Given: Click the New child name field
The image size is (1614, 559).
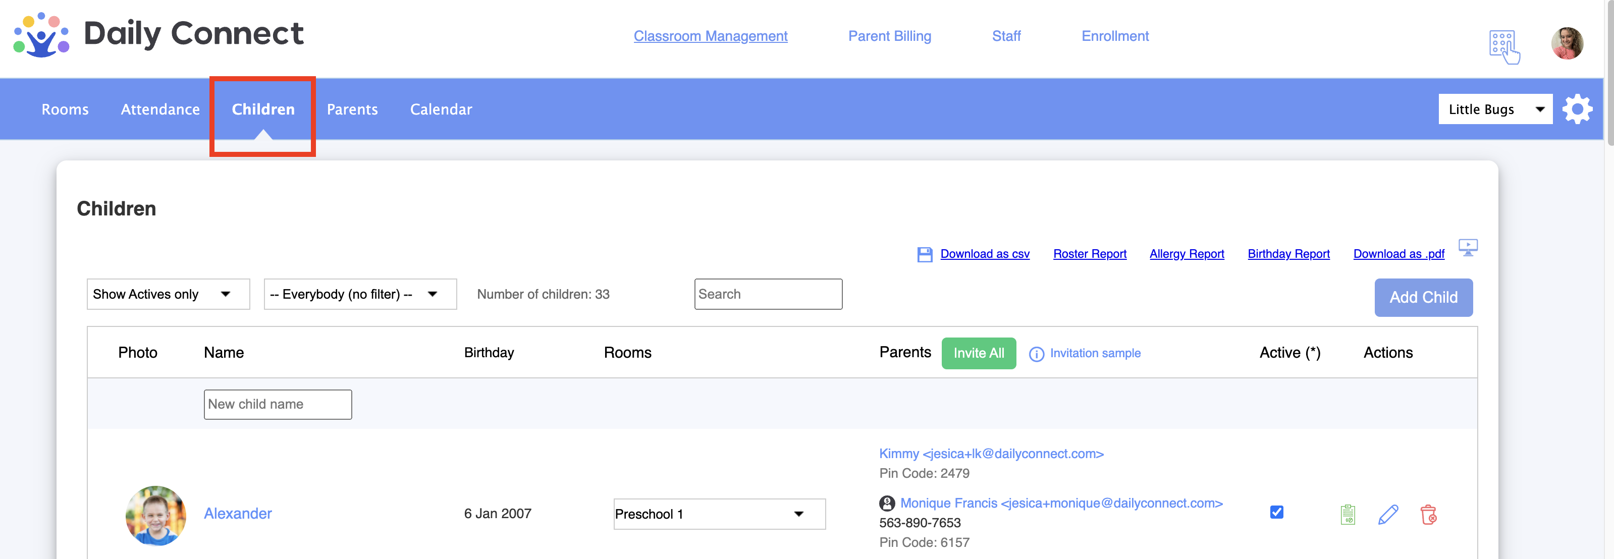Looking at the screenshot, I should [278, 404].
